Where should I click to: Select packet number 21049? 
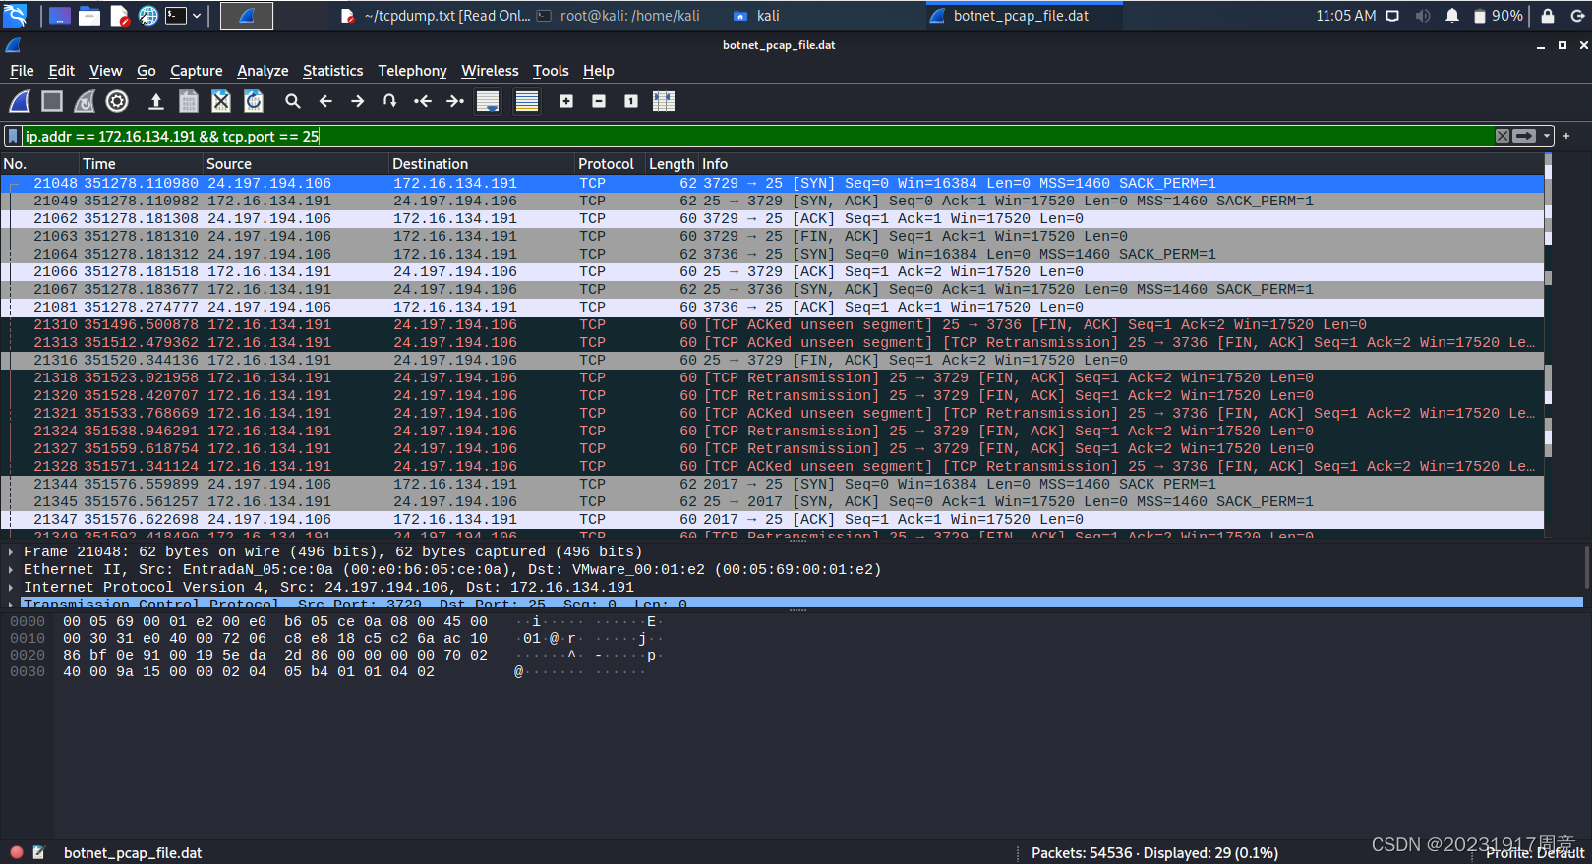pos(772,202)
